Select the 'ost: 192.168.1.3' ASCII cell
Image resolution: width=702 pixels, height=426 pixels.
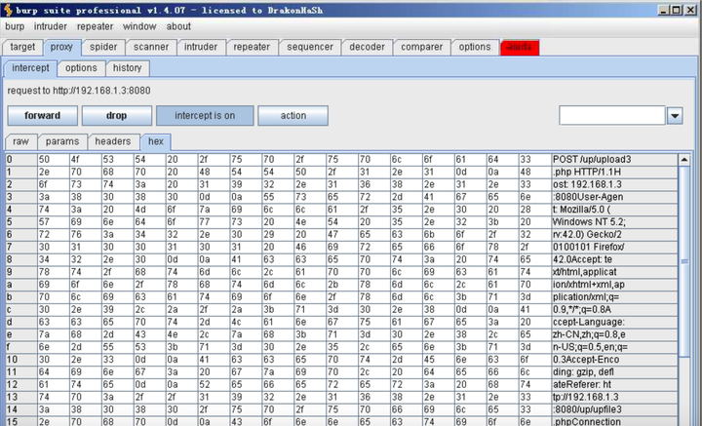coord(614,184)
